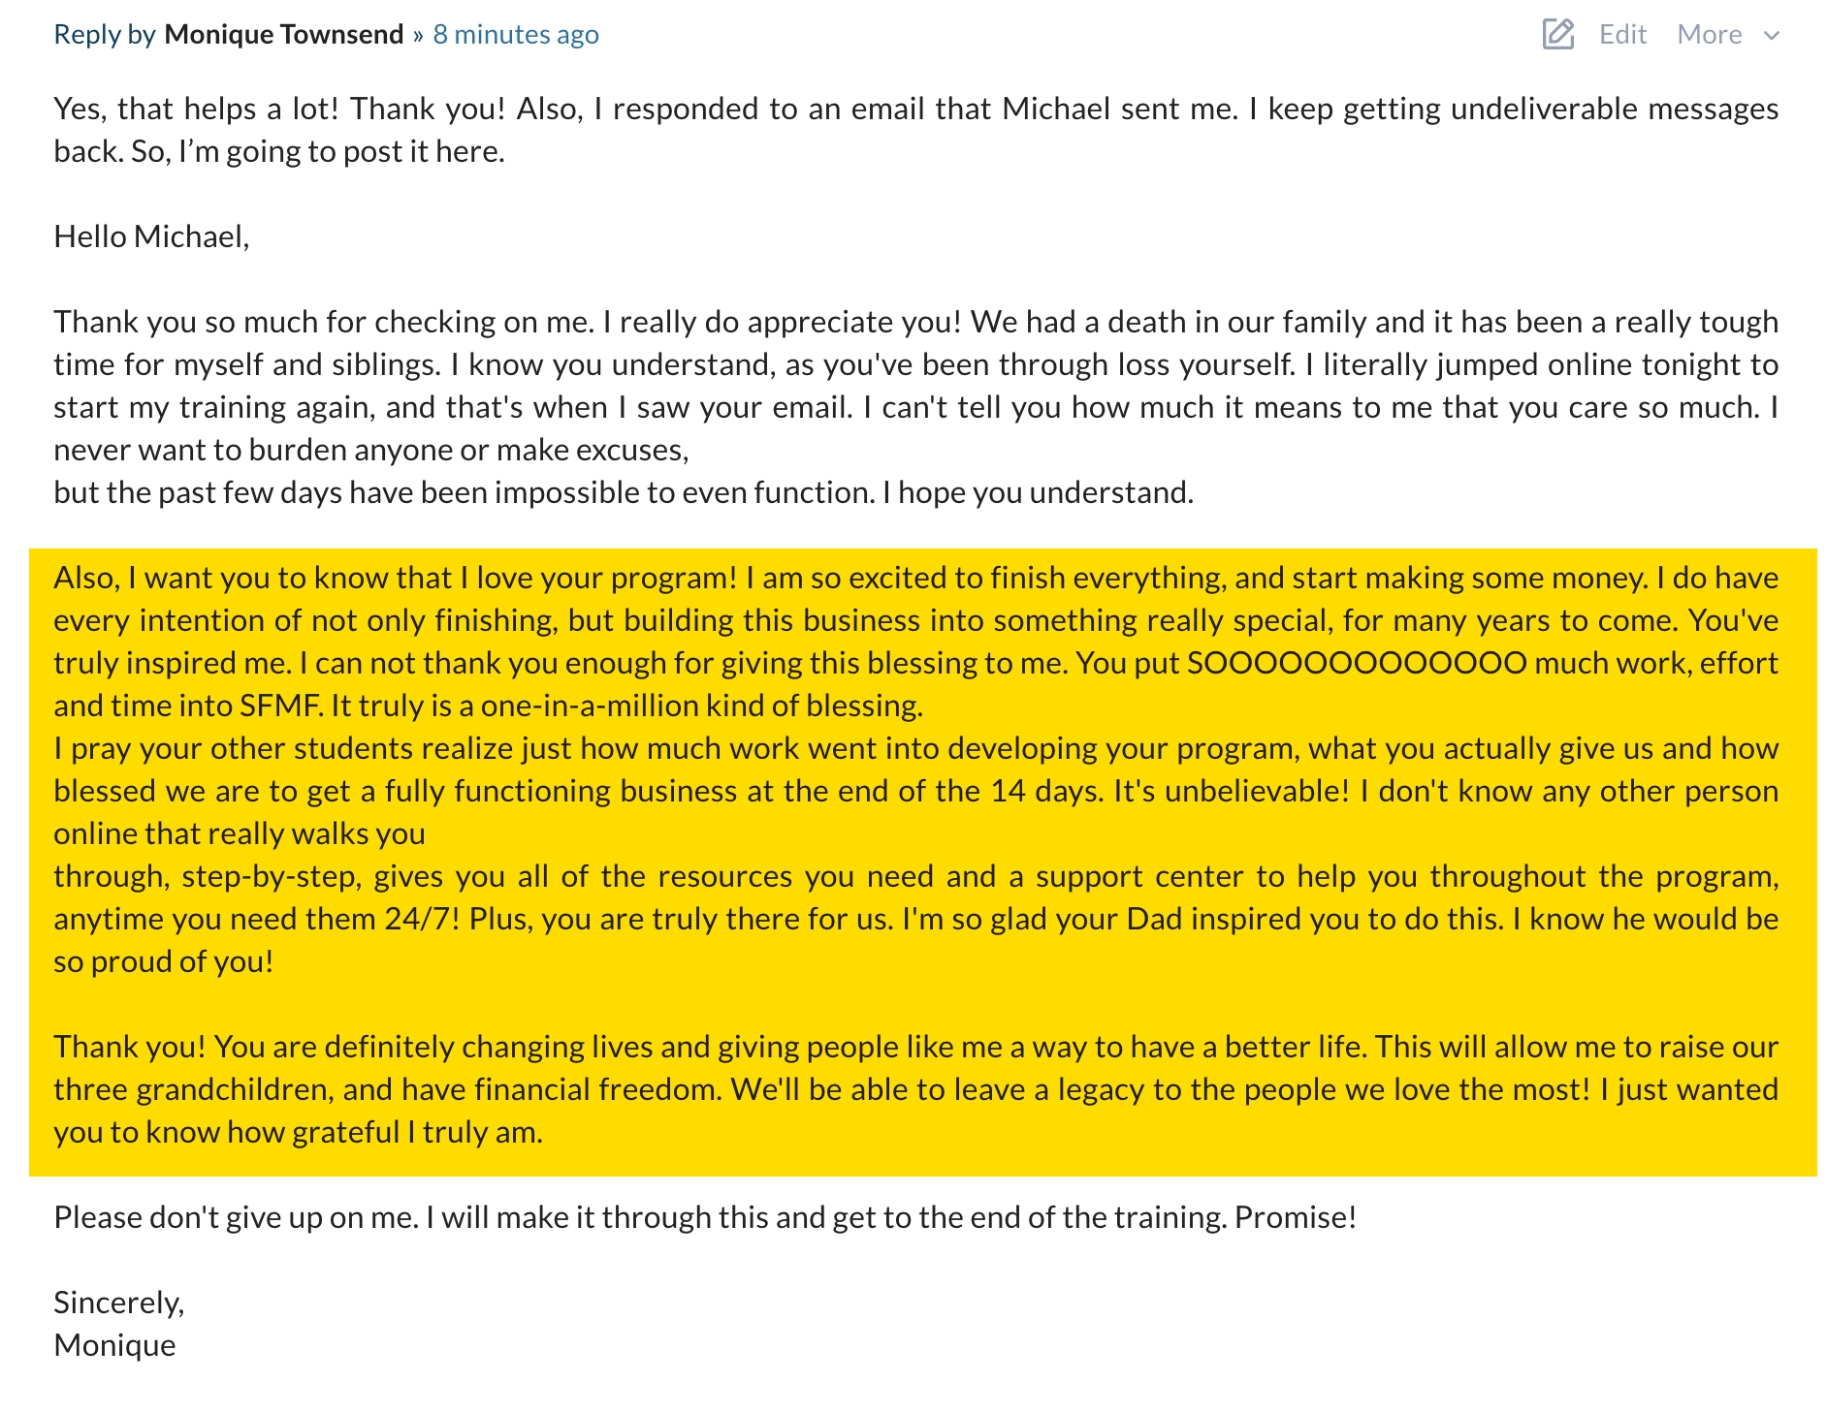Screen dimensions: 1827x1413
Task: Click the 'SFMF' acronym in the message
Action: pos(280,706)
